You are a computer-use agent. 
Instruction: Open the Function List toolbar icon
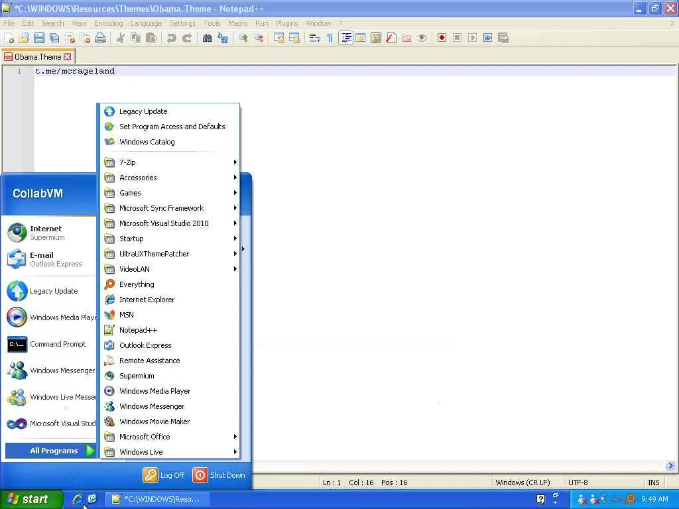(x=391, y=38)
